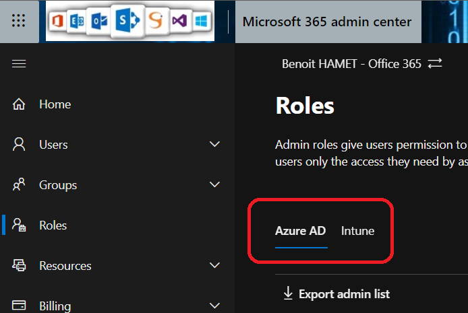Expand the Billing menu chevron
The height and width of the screenshot is (313, 468).
[x=215, y=306]
